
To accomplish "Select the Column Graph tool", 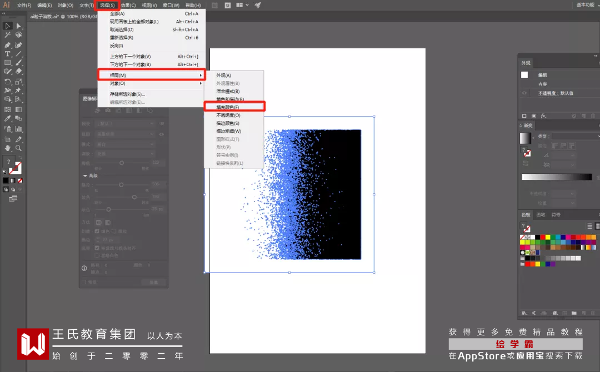I will [19, 129].
